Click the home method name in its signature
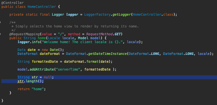 coord(42,38)
